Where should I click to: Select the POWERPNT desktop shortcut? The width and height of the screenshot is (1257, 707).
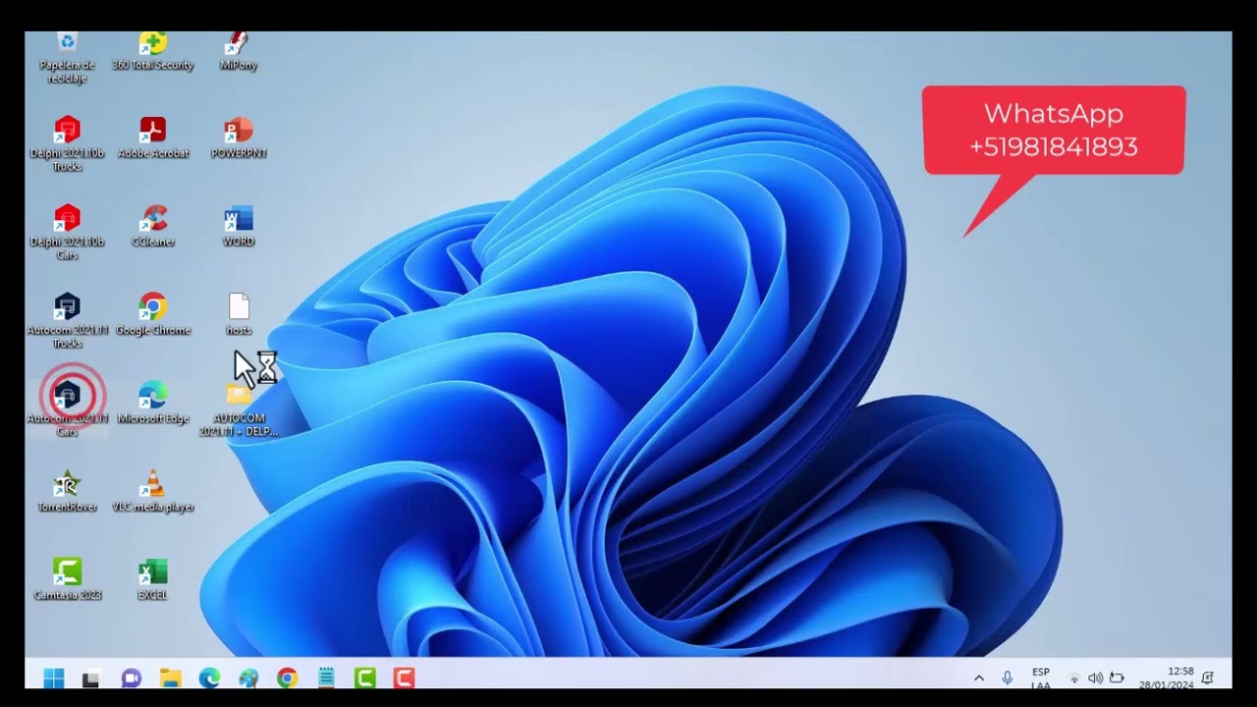(239, 137)
